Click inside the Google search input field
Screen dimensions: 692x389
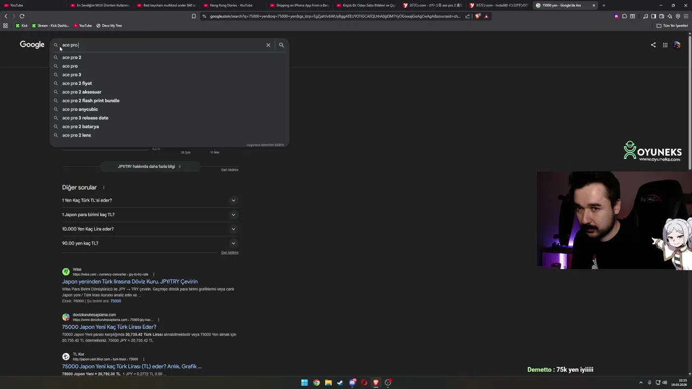point(162,45)
